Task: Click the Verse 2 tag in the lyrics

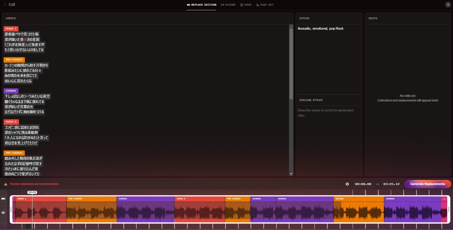Action: (11, 122)
